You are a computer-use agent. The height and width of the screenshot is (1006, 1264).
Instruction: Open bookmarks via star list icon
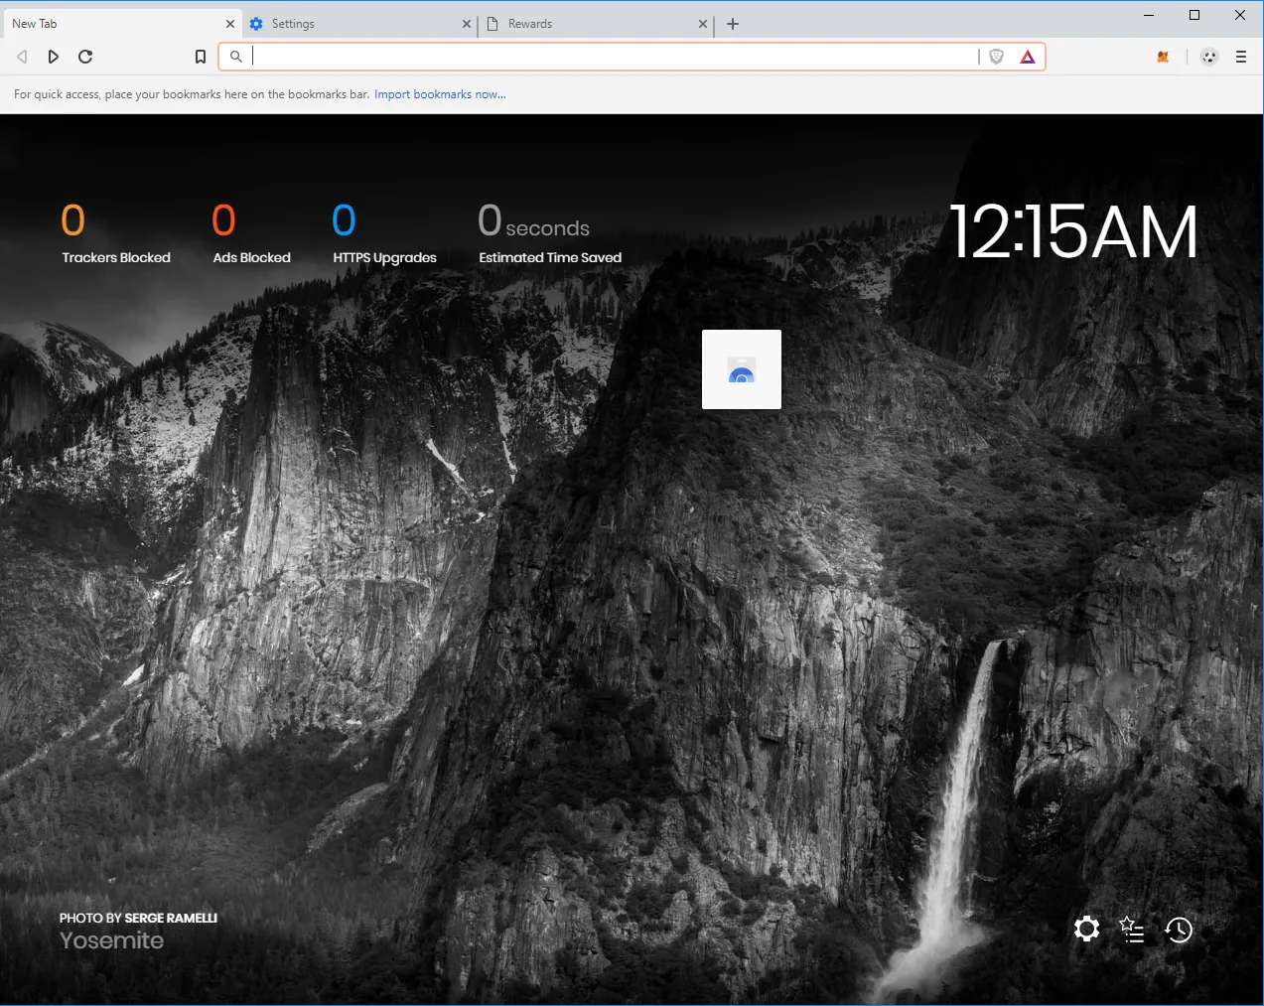1132,930
